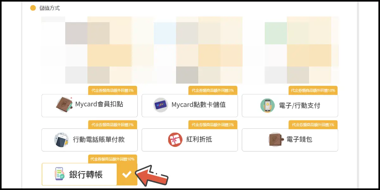Select 銀行轉帳 payment text

[86, 174]
